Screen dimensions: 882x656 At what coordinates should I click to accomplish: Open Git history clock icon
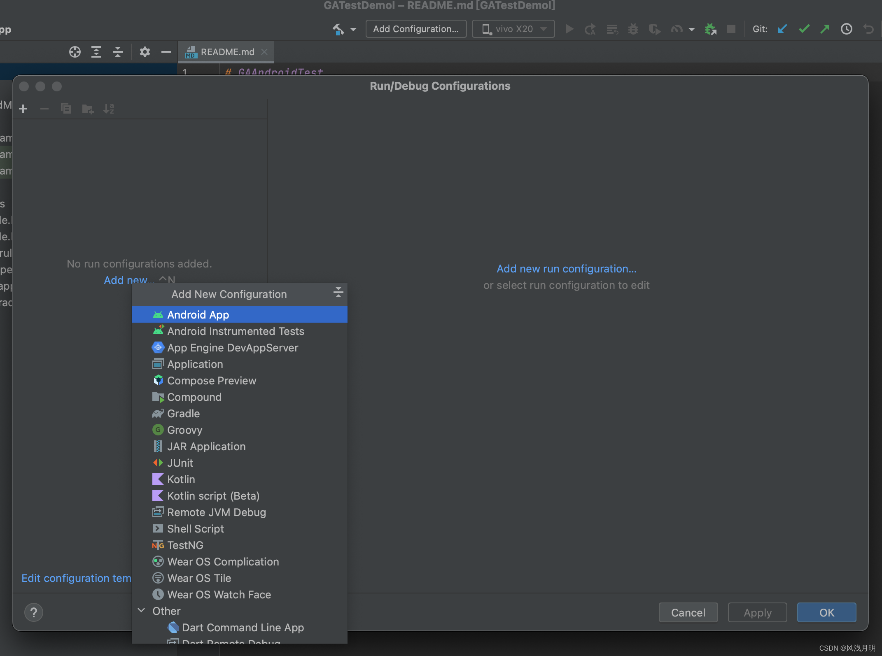pyautogui.click(x=846, y=29)
